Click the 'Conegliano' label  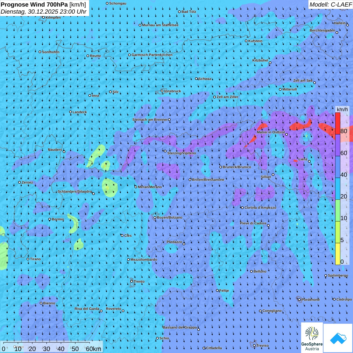pyautogui.click(x=272, y=311)
